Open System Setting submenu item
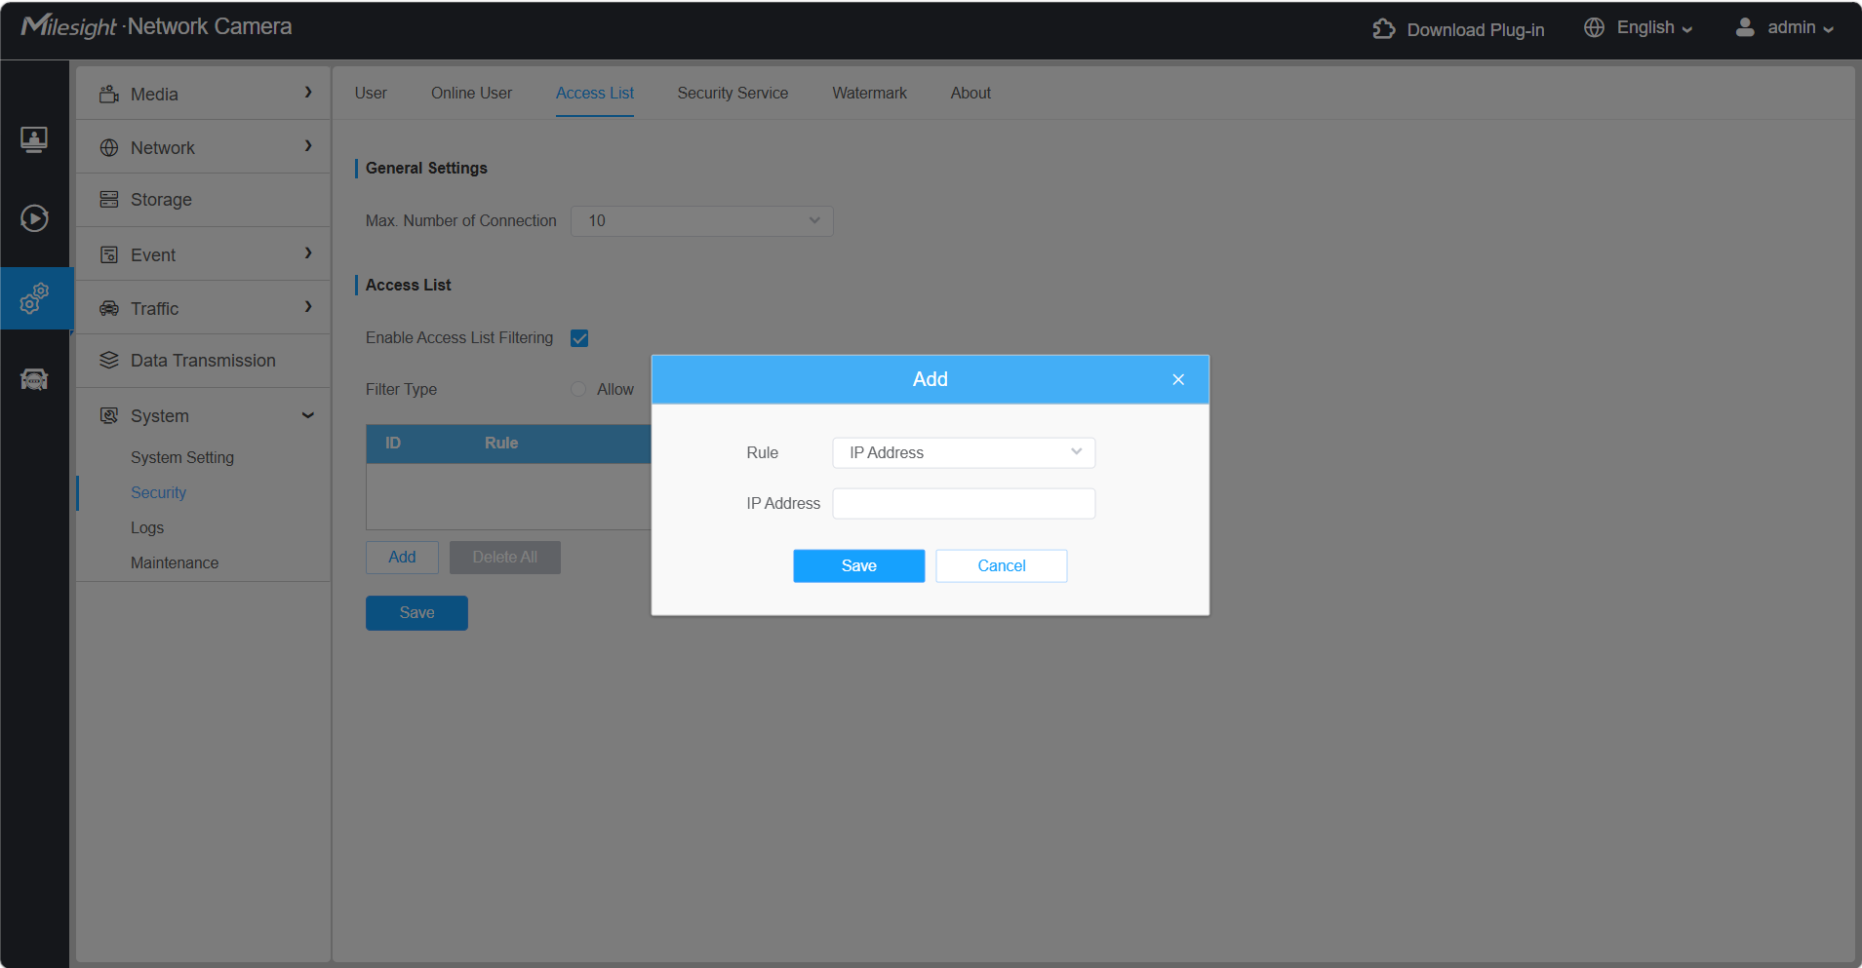The width and height of the screenshot is (1862, 968). [x=182, y=457]
